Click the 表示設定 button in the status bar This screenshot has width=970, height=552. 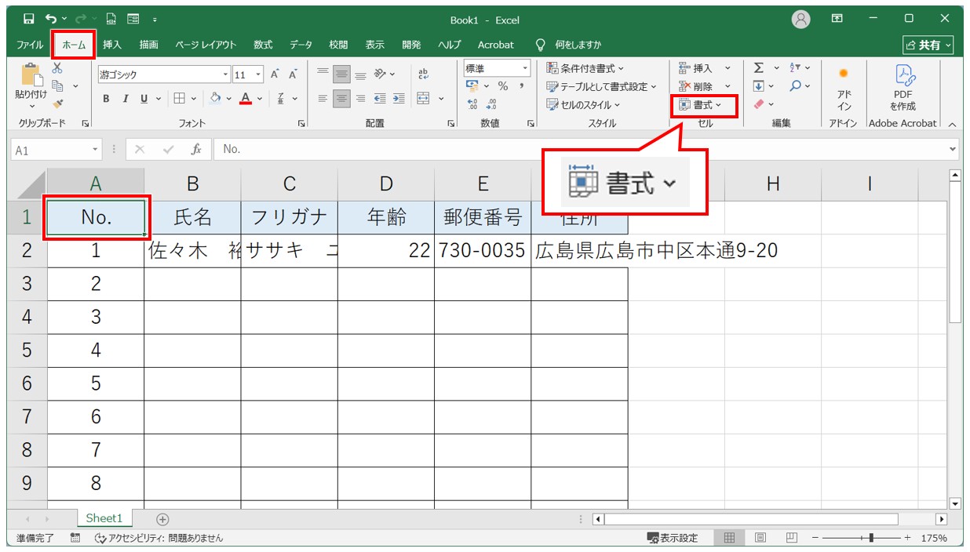click(x=673, y=538)
